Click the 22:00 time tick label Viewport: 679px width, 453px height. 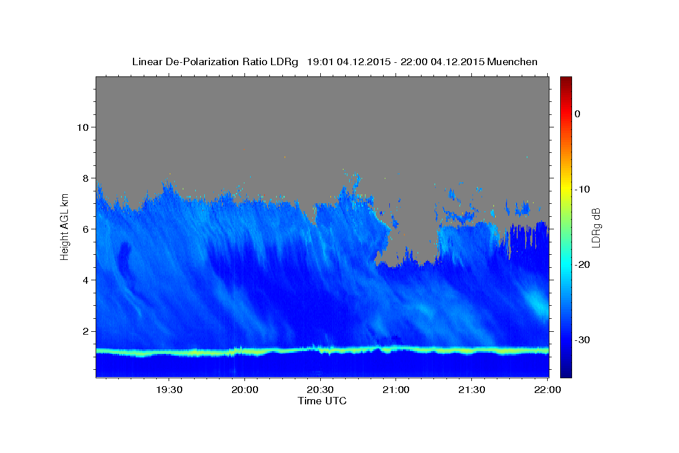click(547, 390)
